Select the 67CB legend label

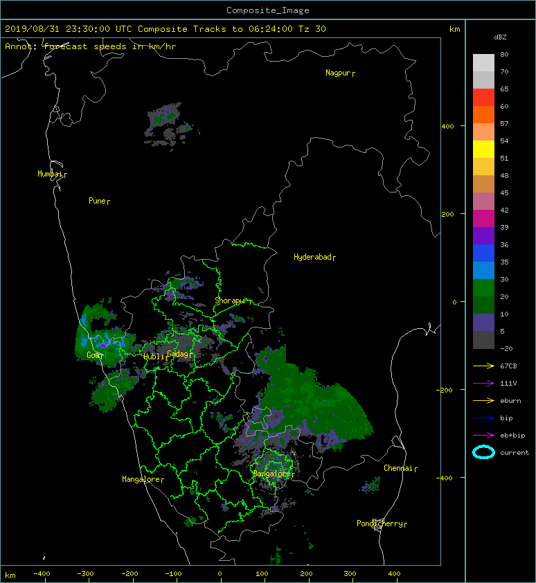coord(508,366)
